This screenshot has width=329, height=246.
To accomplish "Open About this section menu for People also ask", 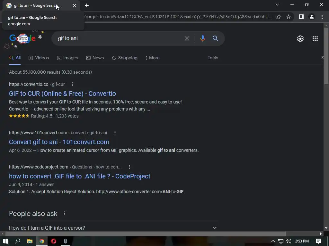I will (x=65, y=213).
